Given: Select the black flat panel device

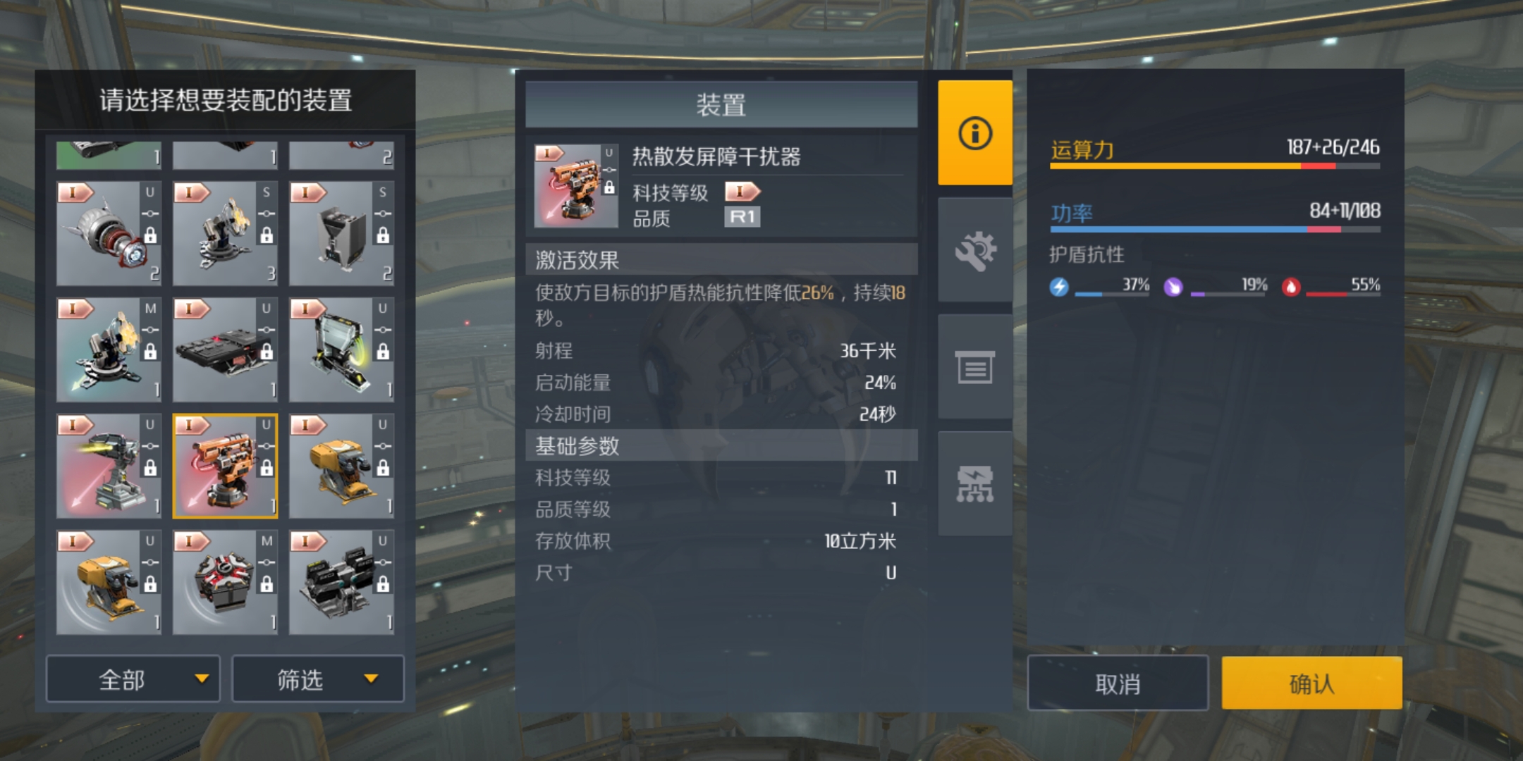Looking at the screenshot, I should pyautogui.click(x=226, y=349).
